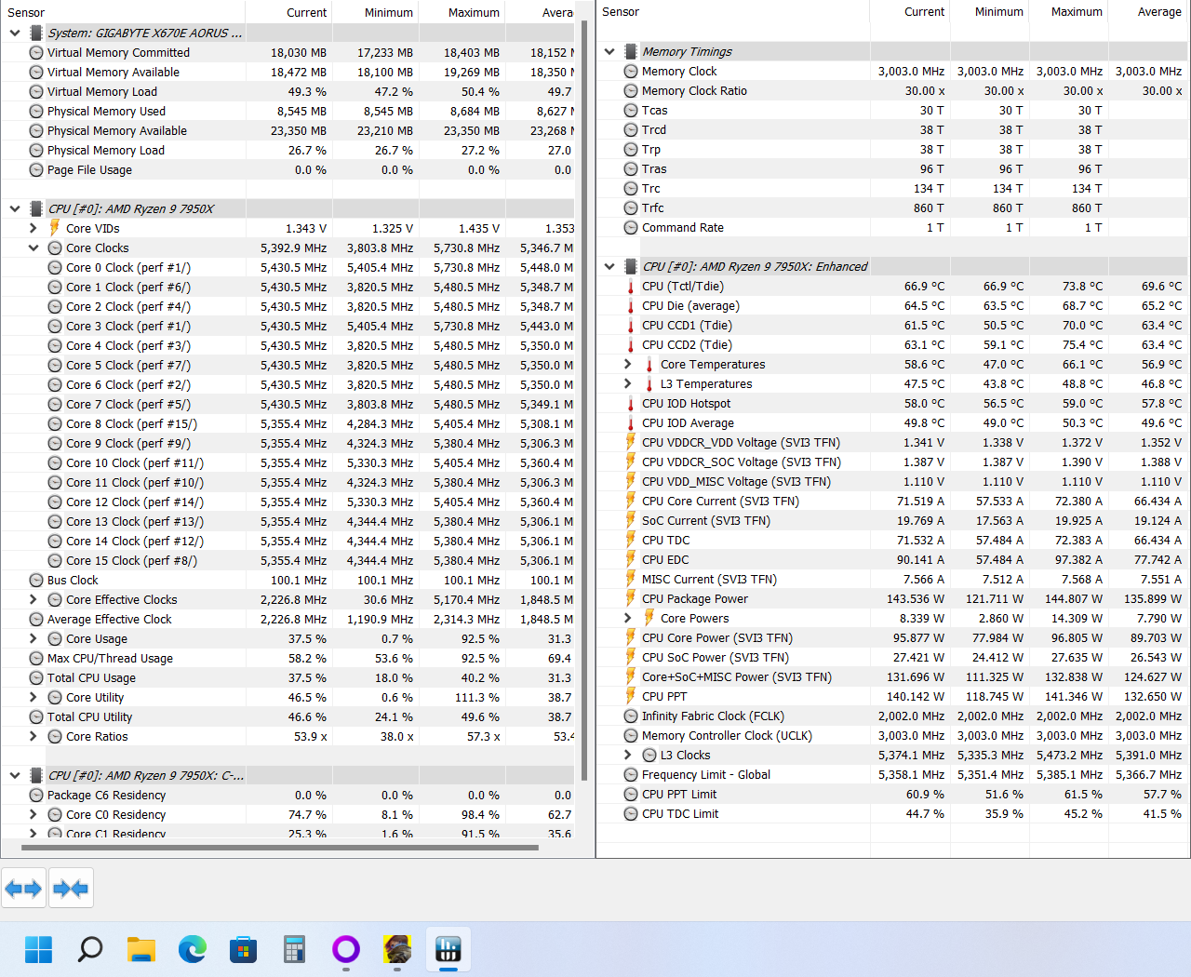Click the left pane's horizontal scrollbar
1191x977 pixels.
pos(279,848)
